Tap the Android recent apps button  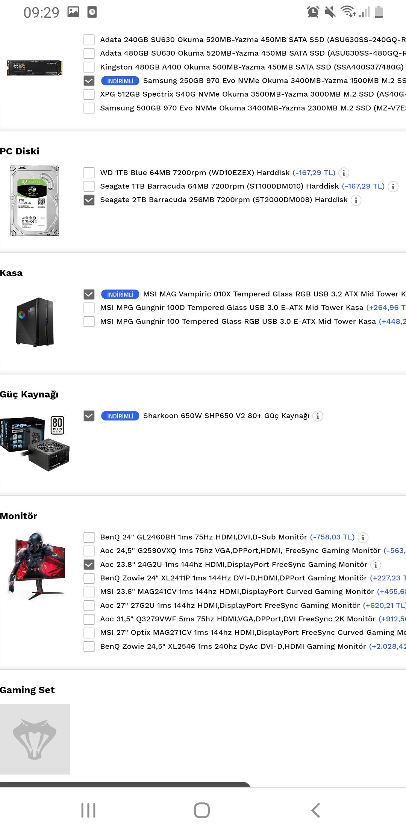click(x=88, y=810)
